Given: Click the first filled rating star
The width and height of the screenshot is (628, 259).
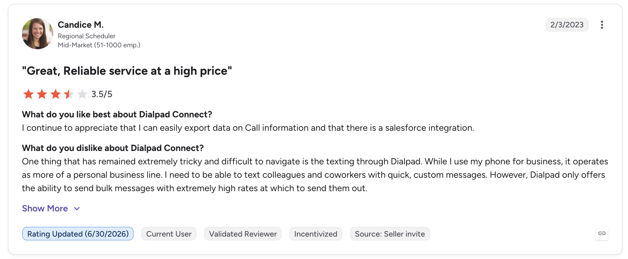Looking at the screenshot, I should coord(28,94).
